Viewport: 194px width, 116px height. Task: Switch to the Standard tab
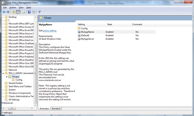click(56, 109)
